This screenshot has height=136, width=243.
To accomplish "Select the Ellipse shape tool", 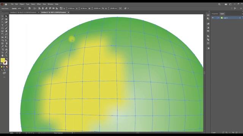I will (x=2, y=28).
